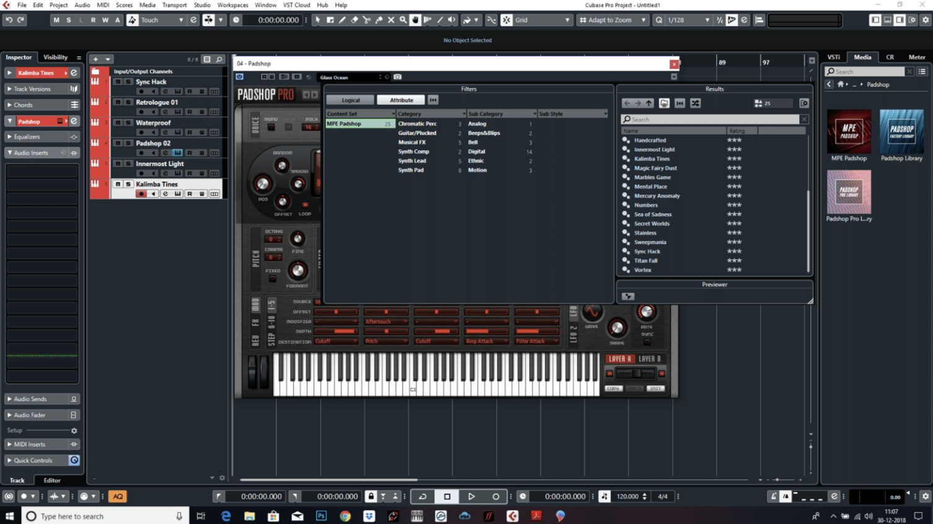Open the Touch automation mode dropdown
The height and width of the screenshot is (524, 933).
click(x=162, y=20)
